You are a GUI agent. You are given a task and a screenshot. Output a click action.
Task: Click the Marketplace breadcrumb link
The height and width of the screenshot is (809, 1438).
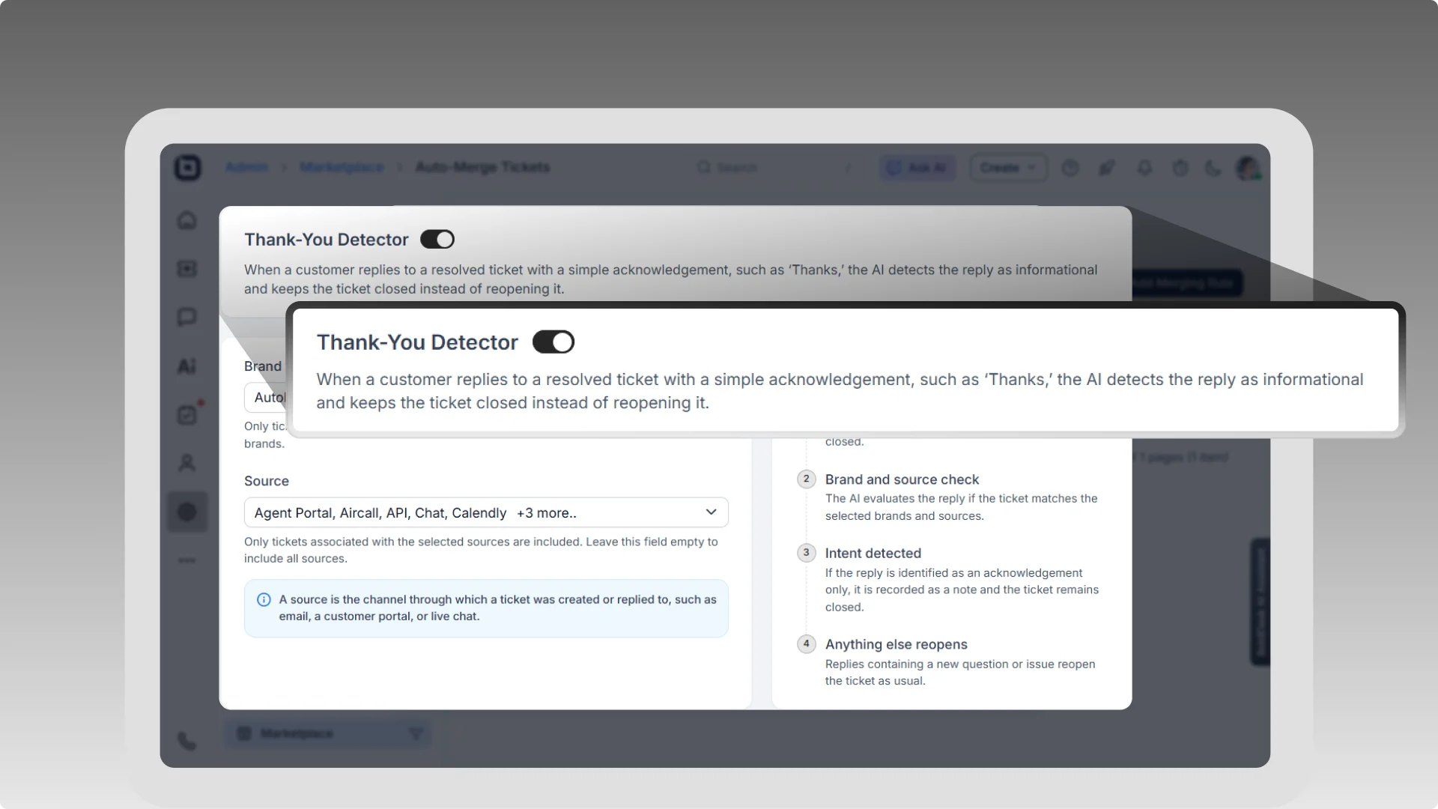[342, 167]
